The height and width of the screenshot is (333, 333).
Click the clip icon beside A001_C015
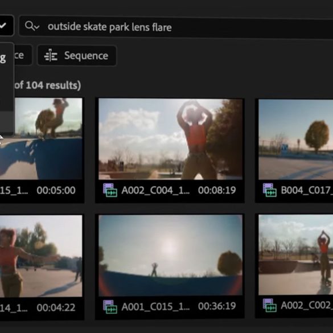[x=110, y=307]
